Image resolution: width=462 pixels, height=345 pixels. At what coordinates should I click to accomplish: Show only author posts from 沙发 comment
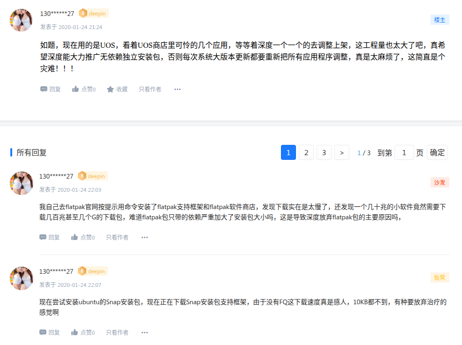click(117, 237)
